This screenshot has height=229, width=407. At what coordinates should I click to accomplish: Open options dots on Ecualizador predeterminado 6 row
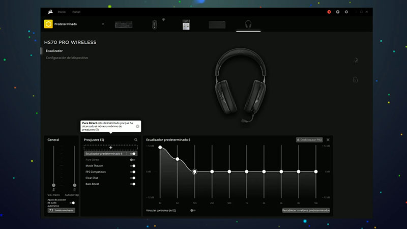[x=127, y=154]
